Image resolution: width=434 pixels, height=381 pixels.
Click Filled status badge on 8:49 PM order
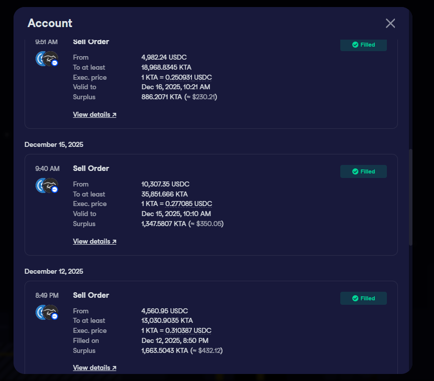tap(363, 298)
